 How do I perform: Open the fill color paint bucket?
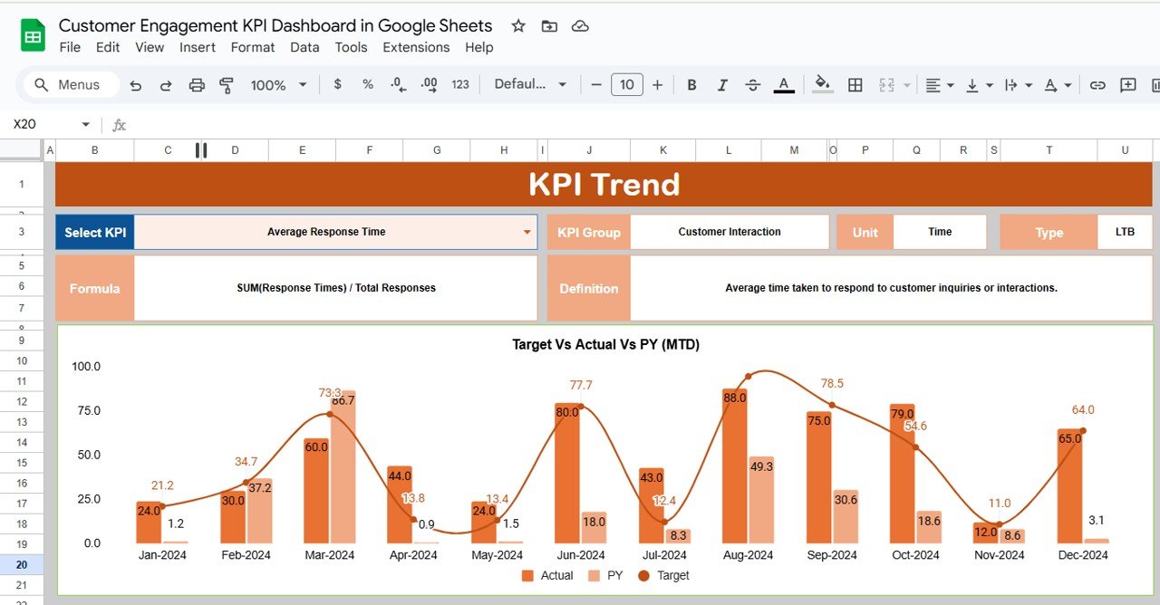pyautogui.click(x=823, y=85)
